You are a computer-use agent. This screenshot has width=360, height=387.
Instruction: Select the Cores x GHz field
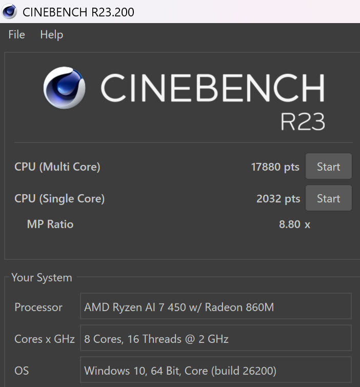click(x=215, y=338)
